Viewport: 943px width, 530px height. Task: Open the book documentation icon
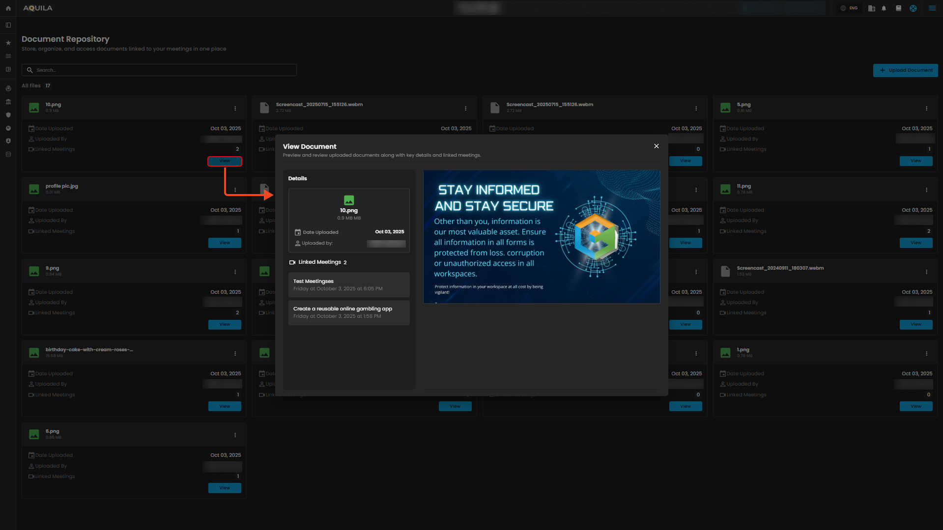click(x=898, y=8)
